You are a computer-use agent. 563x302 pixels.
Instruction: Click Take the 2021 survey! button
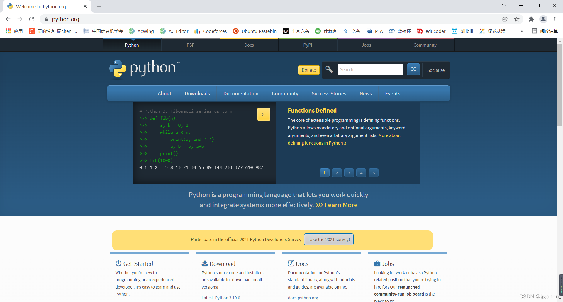pyautogui.click(x=329, y=239)
